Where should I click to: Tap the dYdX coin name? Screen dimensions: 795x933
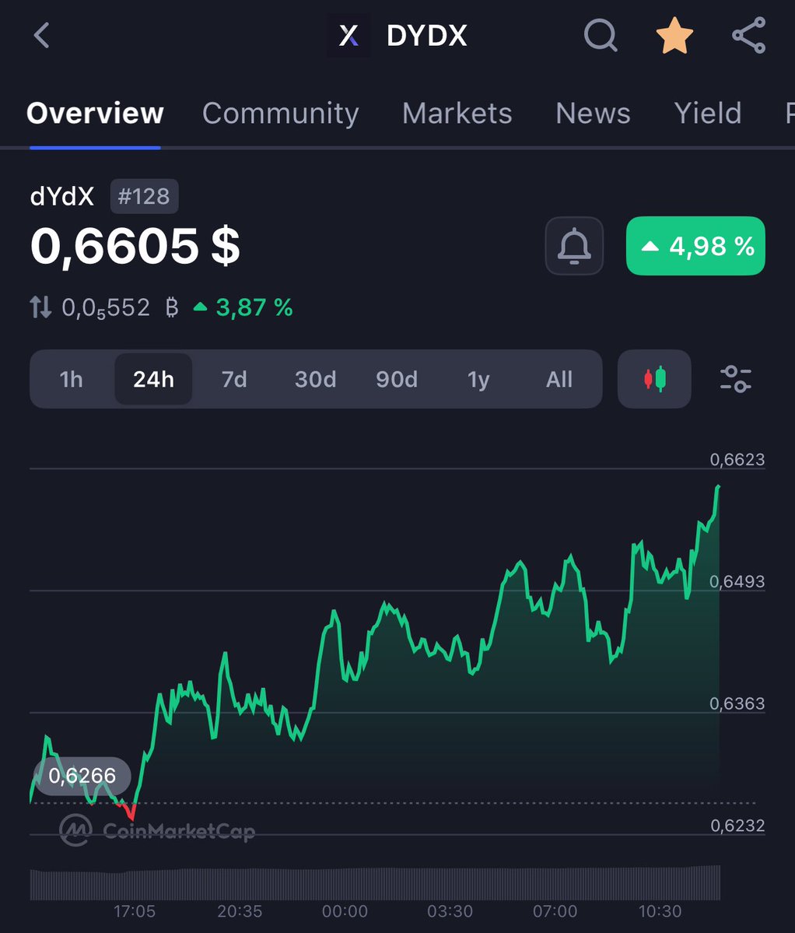pyautogui.click(x=62, y=196)
